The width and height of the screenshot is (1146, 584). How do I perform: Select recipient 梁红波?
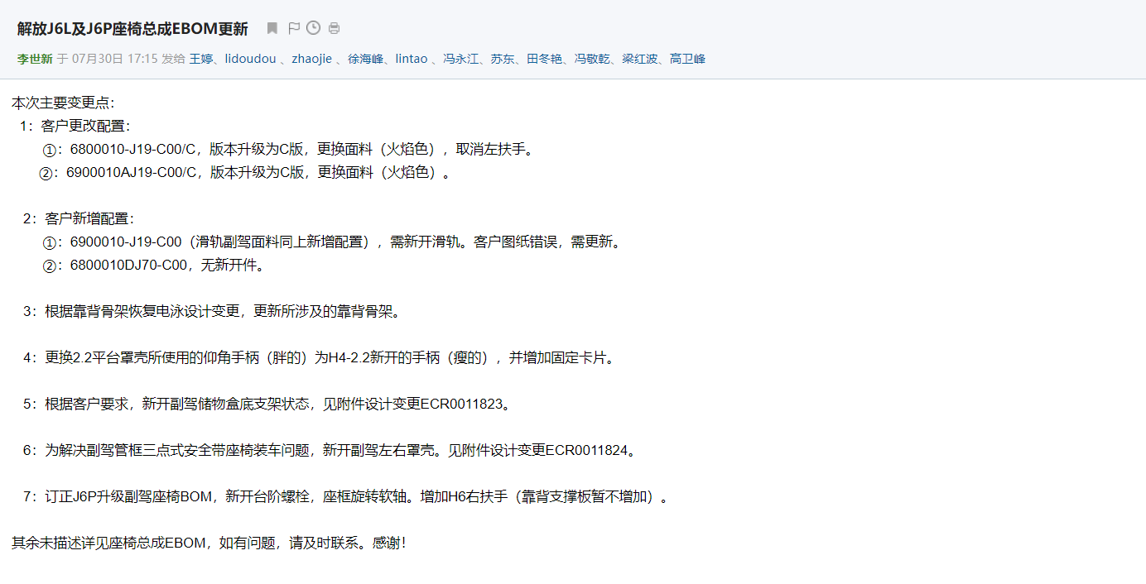point(640,59)
